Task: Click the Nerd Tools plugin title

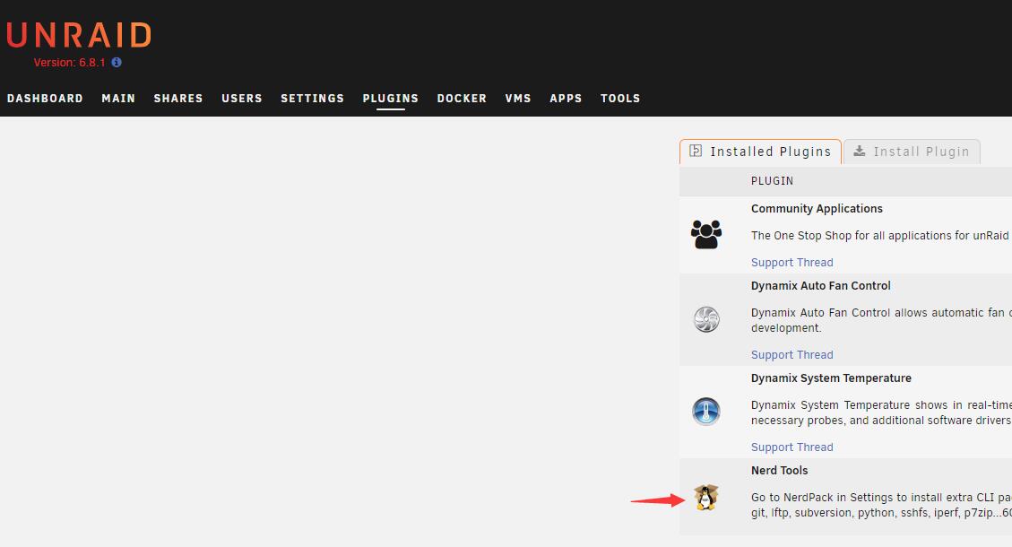Action: coord(779,470)
